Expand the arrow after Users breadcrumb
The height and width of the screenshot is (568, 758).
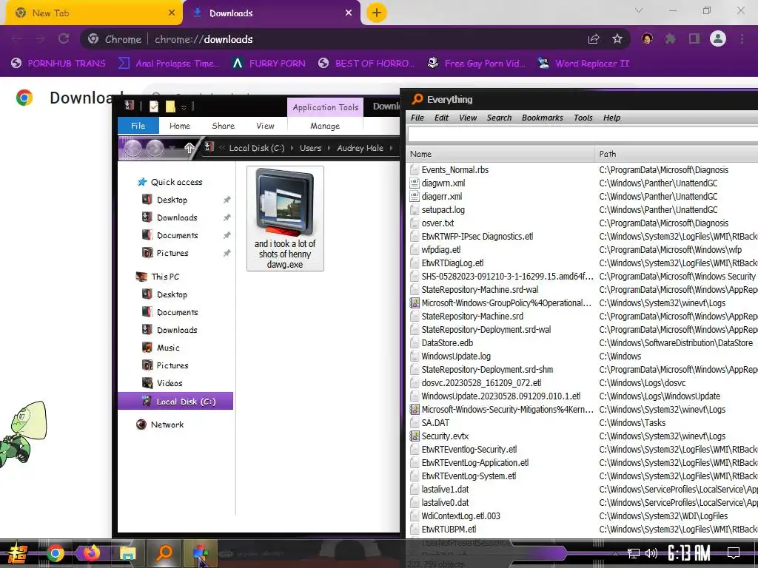click(329, 148)
